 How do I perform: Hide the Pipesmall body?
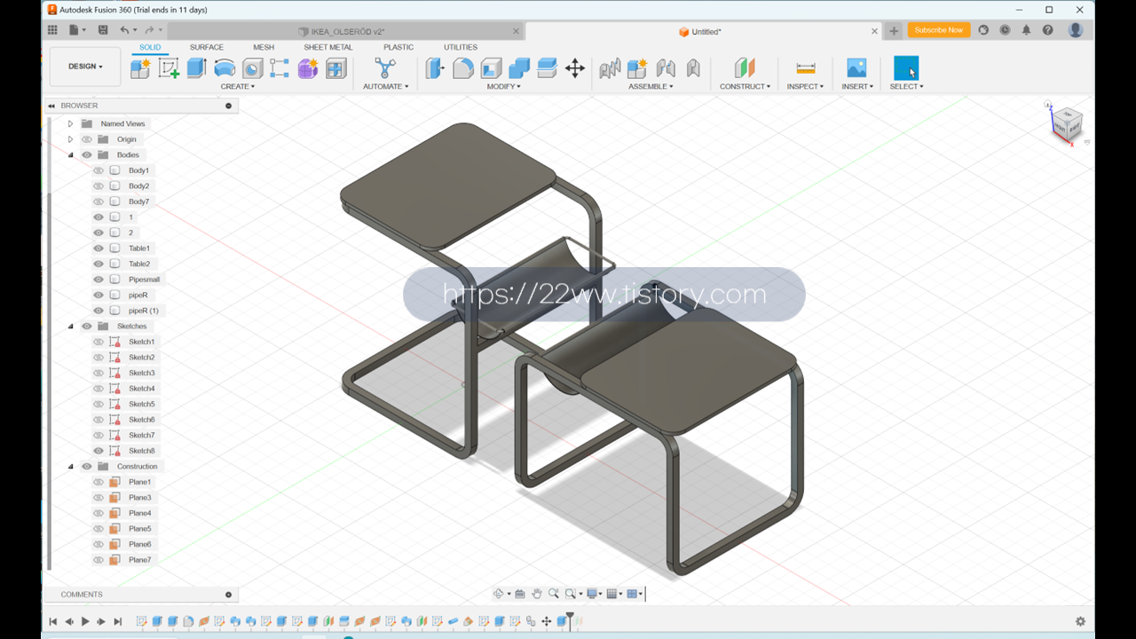coord(99,280)
